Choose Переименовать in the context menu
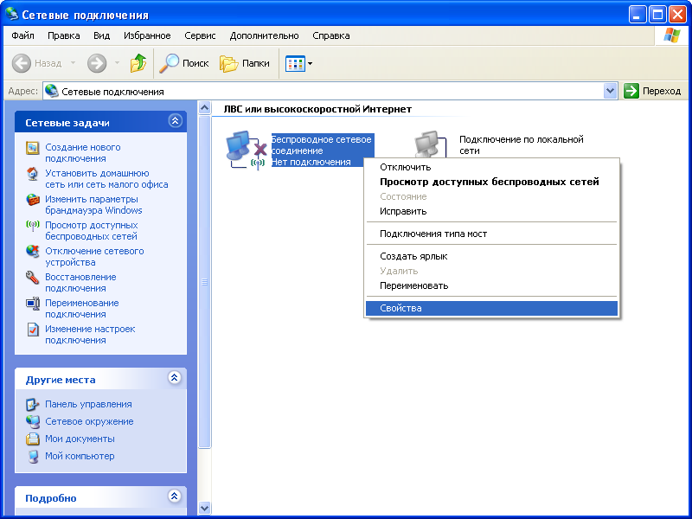Viewport: 692px width, 519px height. (x=491, y=286)
